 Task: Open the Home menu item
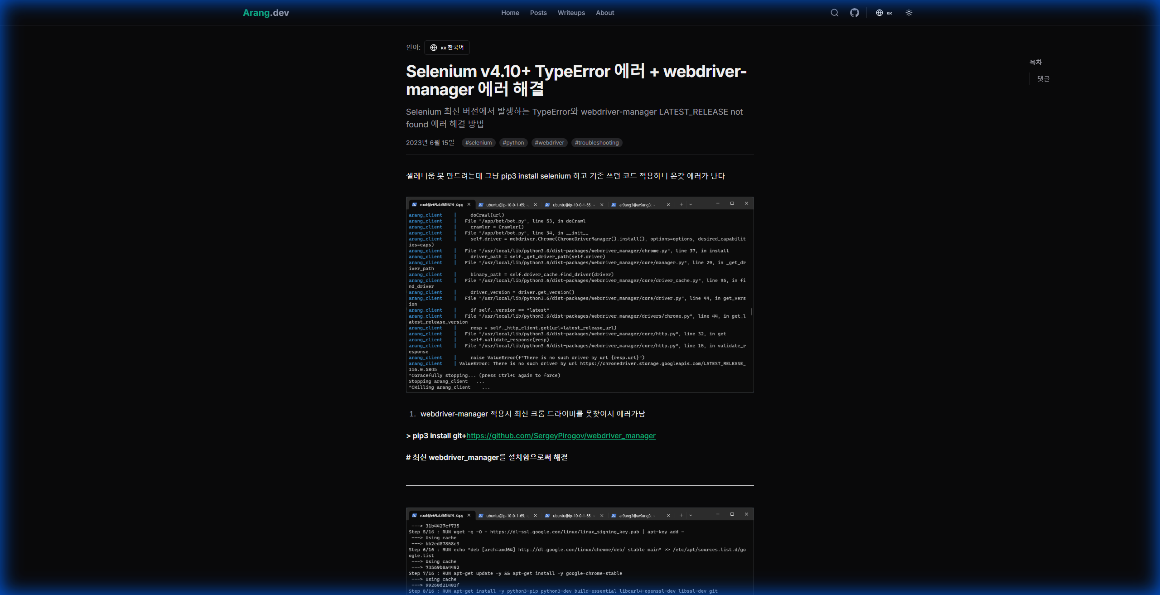click(510, 13)
